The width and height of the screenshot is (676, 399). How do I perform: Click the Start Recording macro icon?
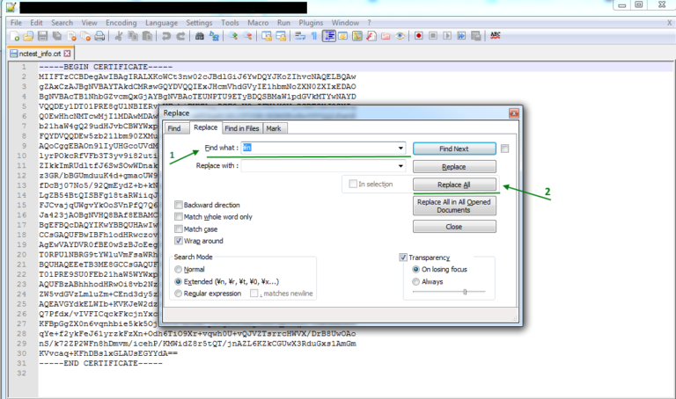pyautogui.click(x=418, y=36)
